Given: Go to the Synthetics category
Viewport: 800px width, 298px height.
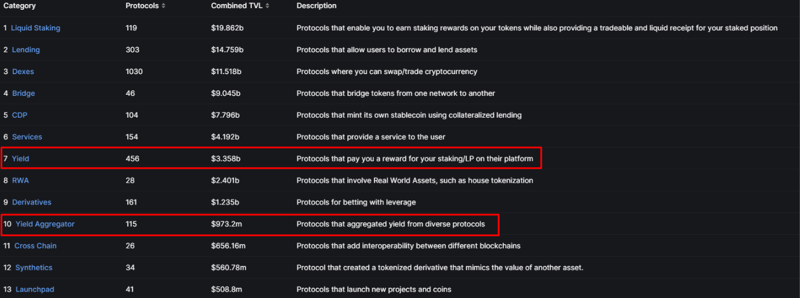Looking at the screenshot, I should click(34, 268).
